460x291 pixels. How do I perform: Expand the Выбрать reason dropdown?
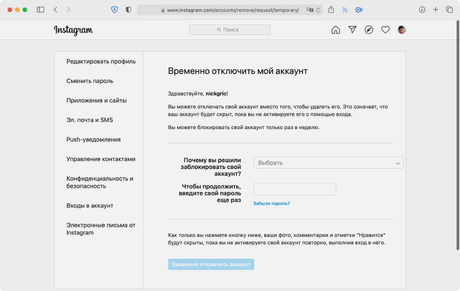tap(328, 163)
